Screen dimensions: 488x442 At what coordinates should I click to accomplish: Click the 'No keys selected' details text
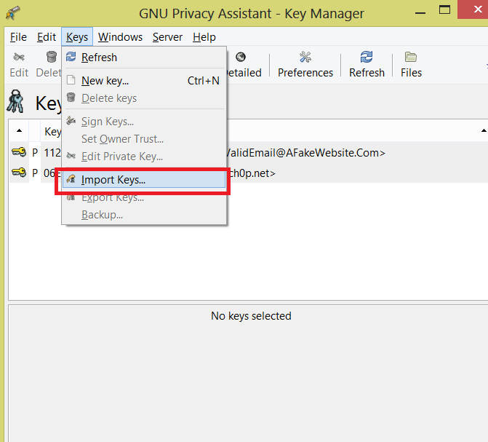tap(251, 316)
